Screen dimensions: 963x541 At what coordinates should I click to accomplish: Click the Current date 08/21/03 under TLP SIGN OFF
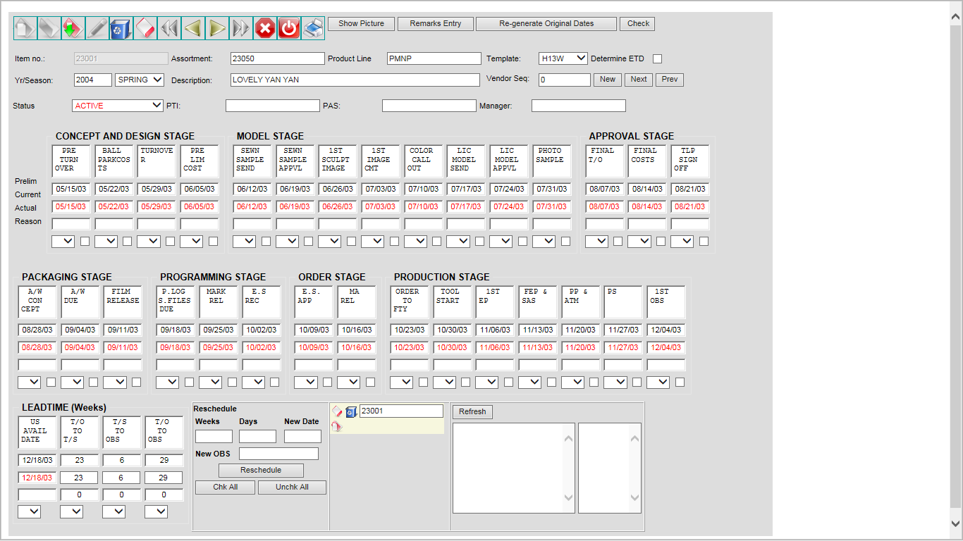[689, 207]
